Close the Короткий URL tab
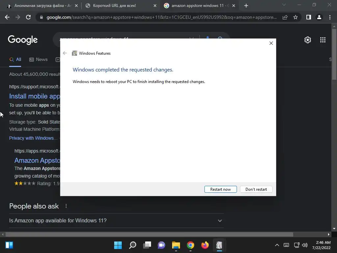The image size is (337, 253). tap(155, 6)
